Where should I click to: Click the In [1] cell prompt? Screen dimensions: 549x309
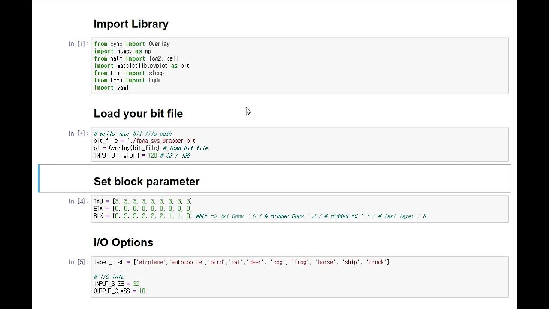[78, 44]
